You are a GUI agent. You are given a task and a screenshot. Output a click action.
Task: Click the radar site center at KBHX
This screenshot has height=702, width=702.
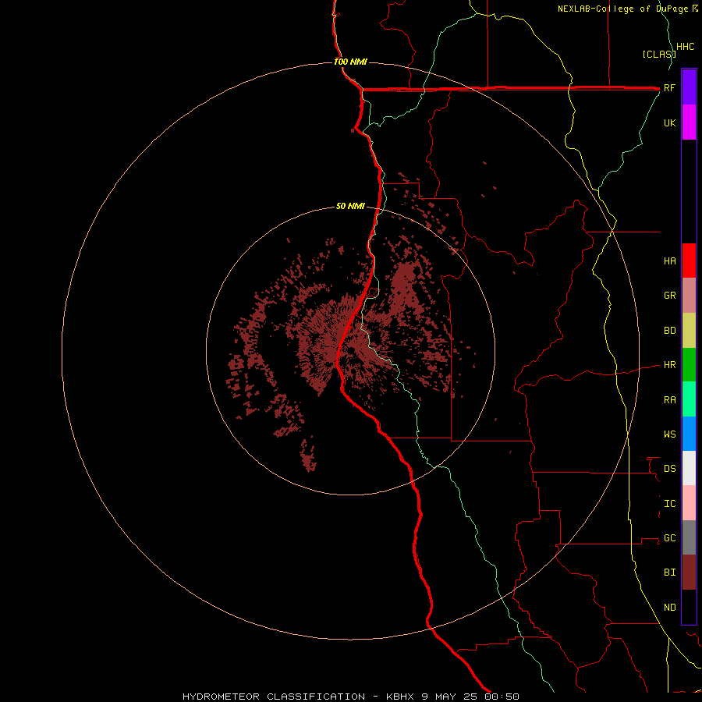tap(350, 350)
